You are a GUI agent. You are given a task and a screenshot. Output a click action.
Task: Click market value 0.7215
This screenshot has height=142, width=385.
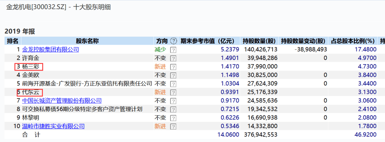coord(230,109)
